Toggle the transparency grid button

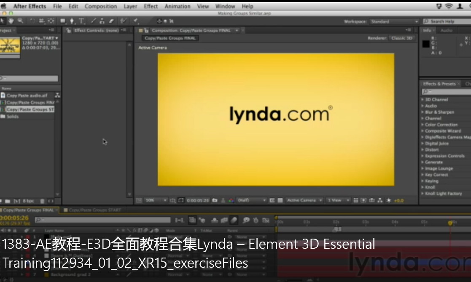[x=280, y=200]
